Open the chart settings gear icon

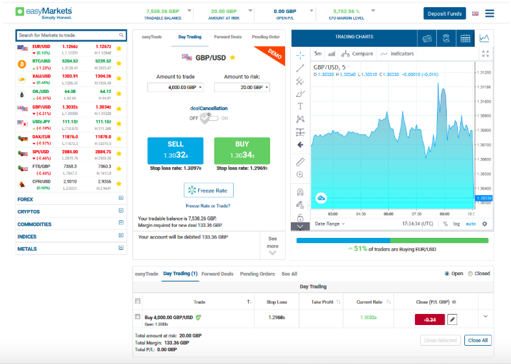(485, 224)
